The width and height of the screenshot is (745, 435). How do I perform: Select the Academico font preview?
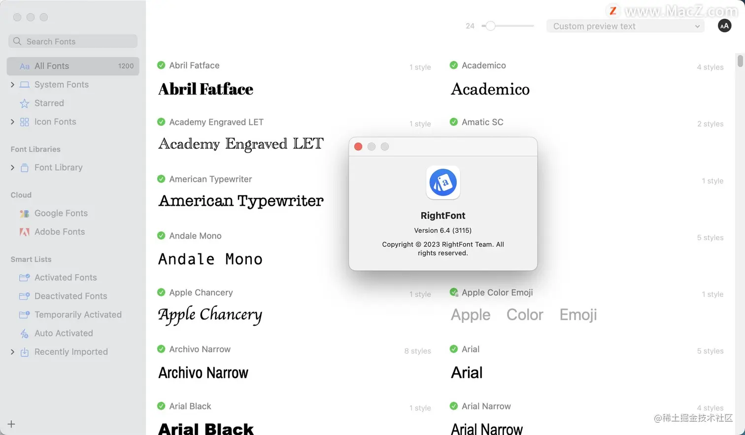point(490,90)
